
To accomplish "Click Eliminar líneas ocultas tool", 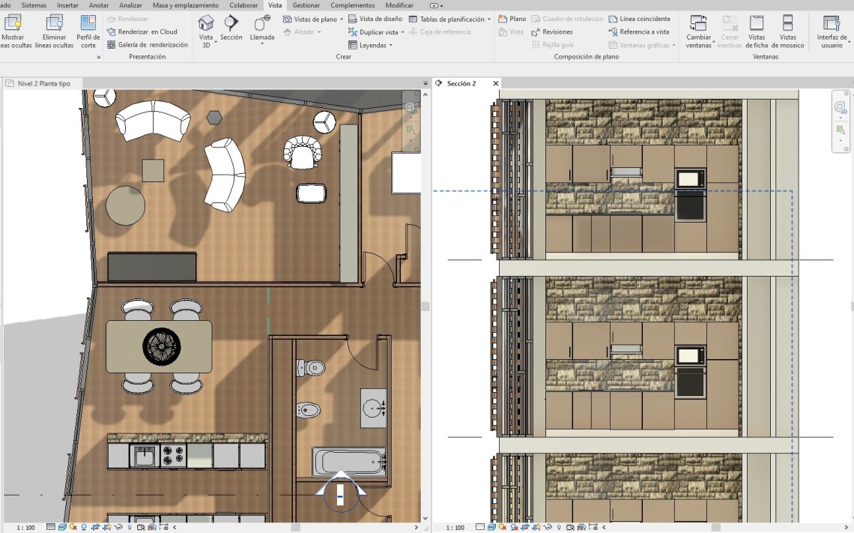I will point(54,23).
